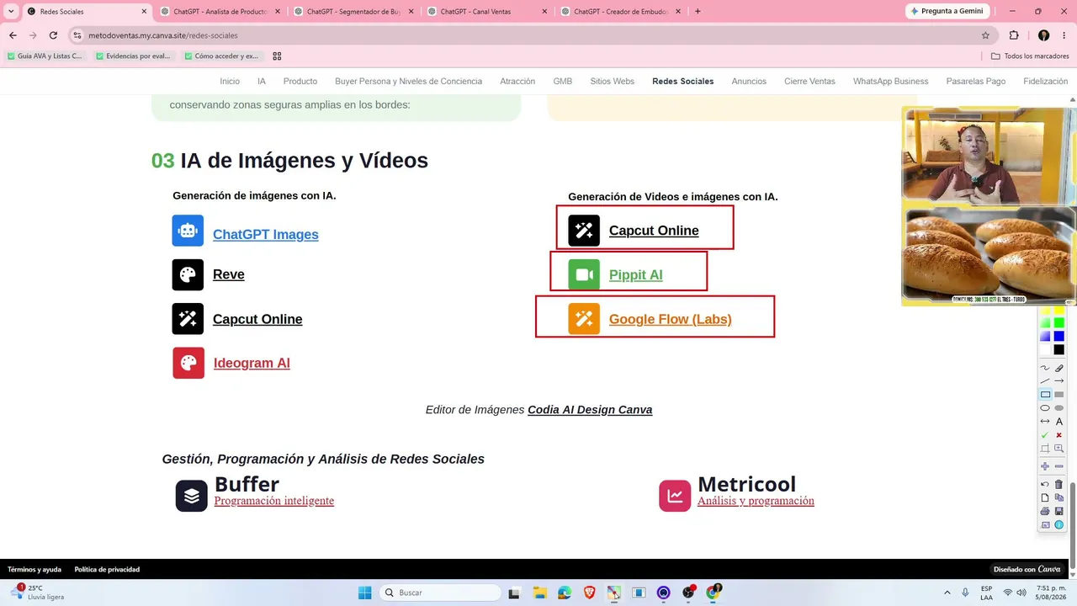This screenshot has width=1077, height=606.
Task: Clear annotations with the trash can icon
Action: 1059,484
